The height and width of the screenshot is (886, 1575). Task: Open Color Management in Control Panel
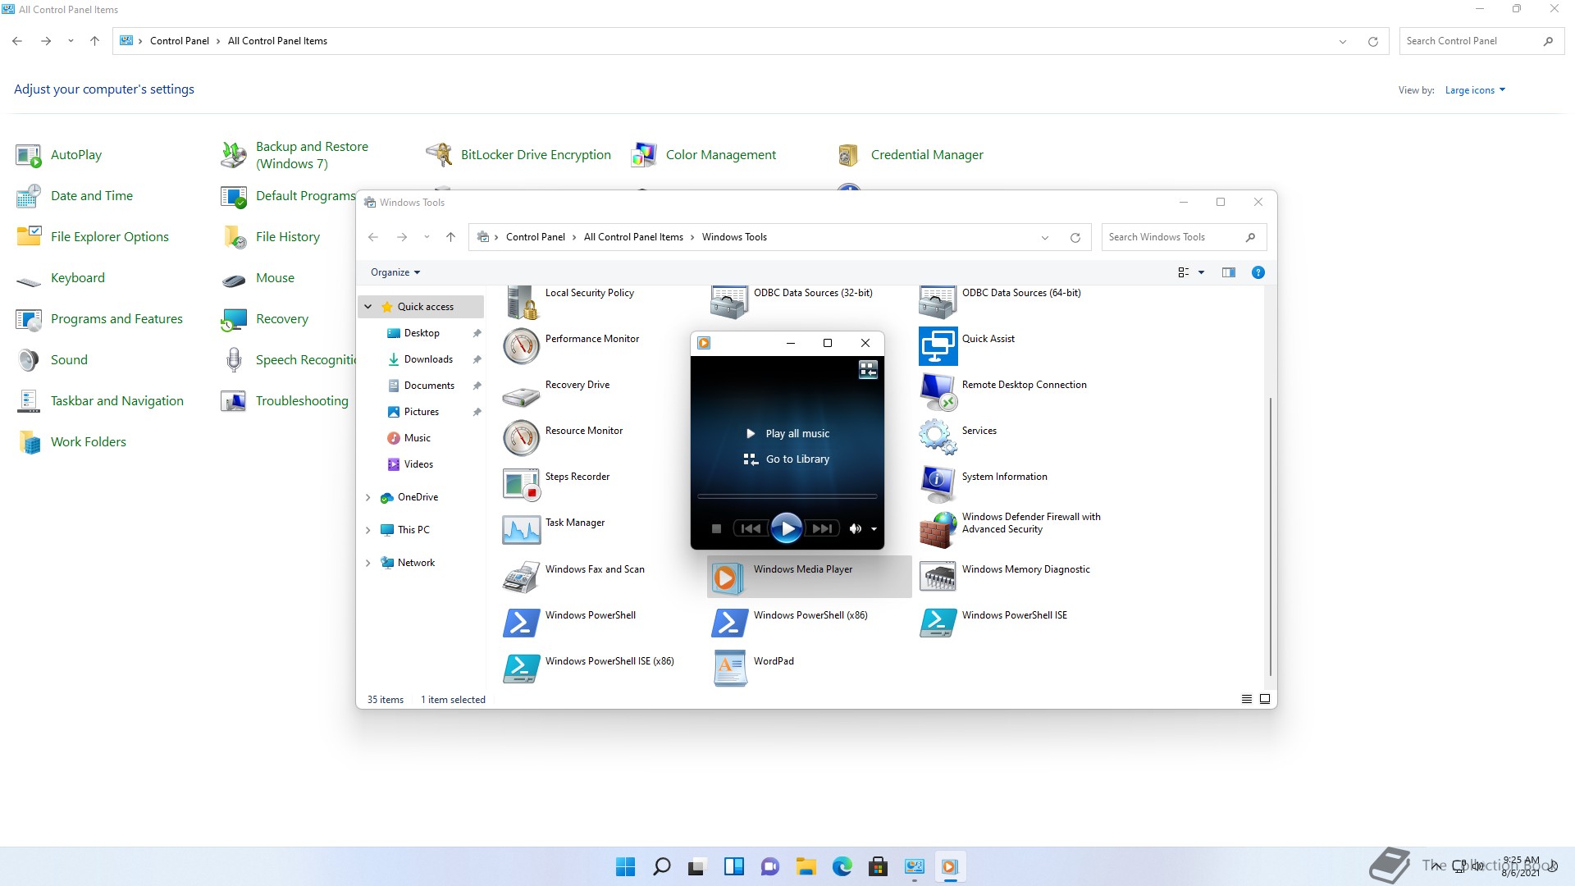[x=704, y=155]
